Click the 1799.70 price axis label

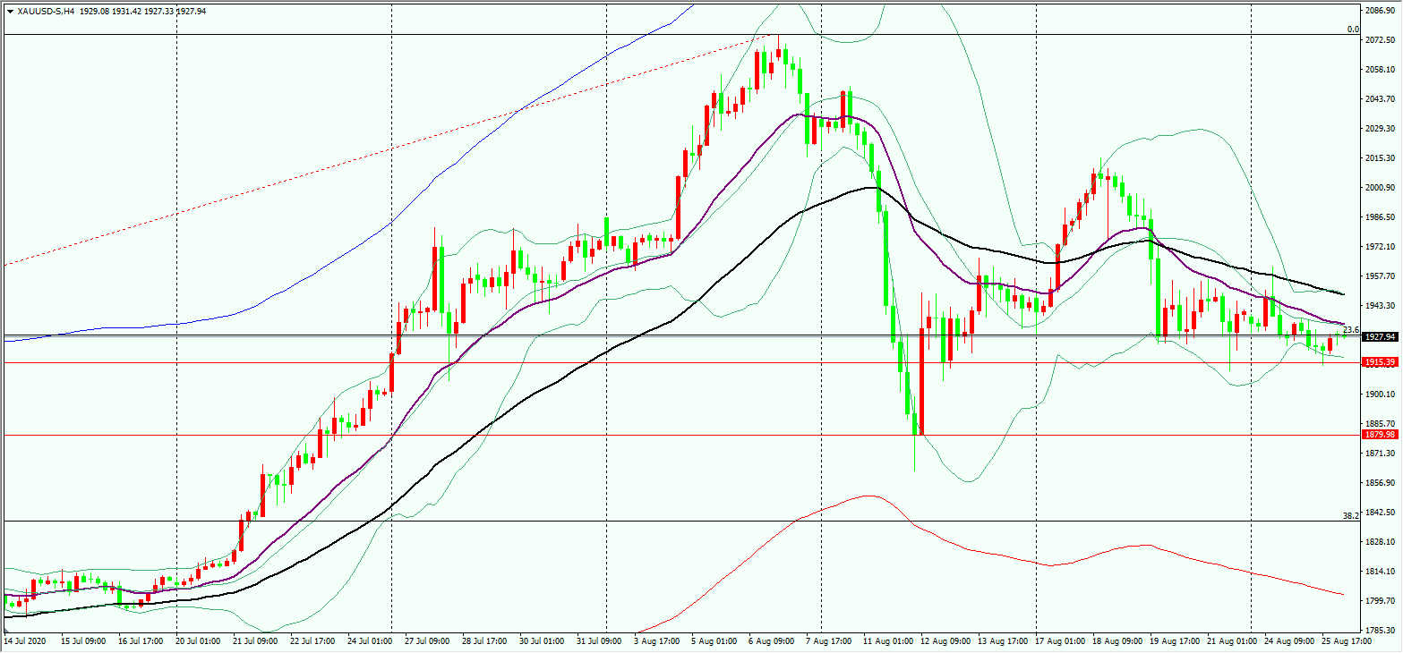point(1381,601)
